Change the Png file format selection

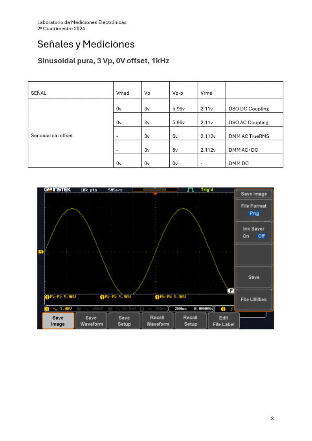(x=254, y=213)
